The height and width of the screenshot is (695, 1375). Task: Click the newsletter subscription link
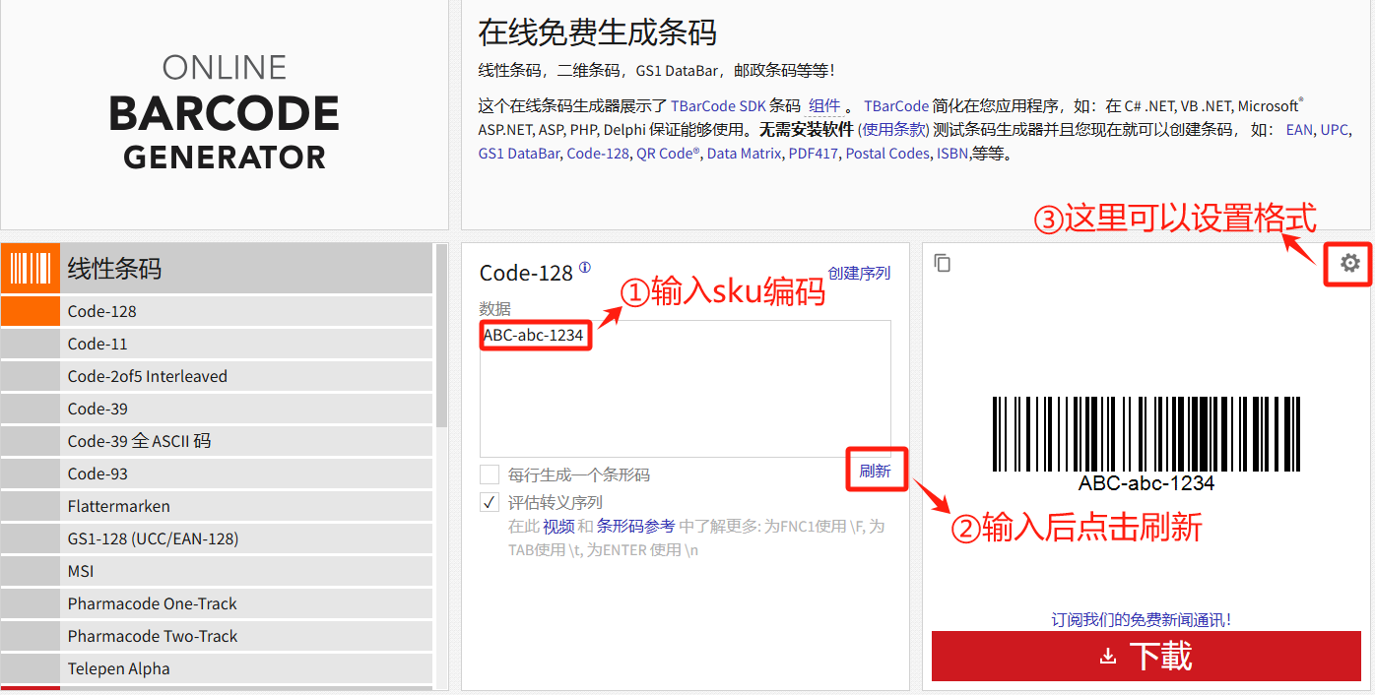point(1141,619)
